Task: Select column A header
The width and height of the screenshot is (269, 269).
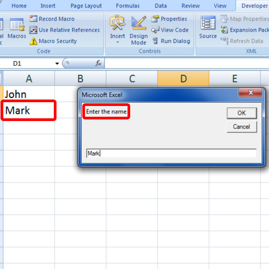Action: point(29,79)
